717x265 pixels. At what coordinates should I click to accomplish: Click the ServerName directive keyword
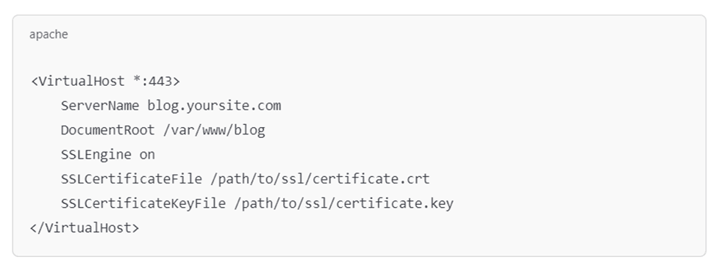[100, 106]
